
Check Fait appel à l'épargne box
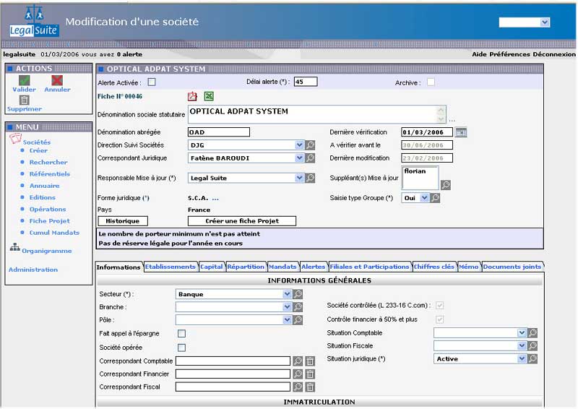(x=182, y=333)
